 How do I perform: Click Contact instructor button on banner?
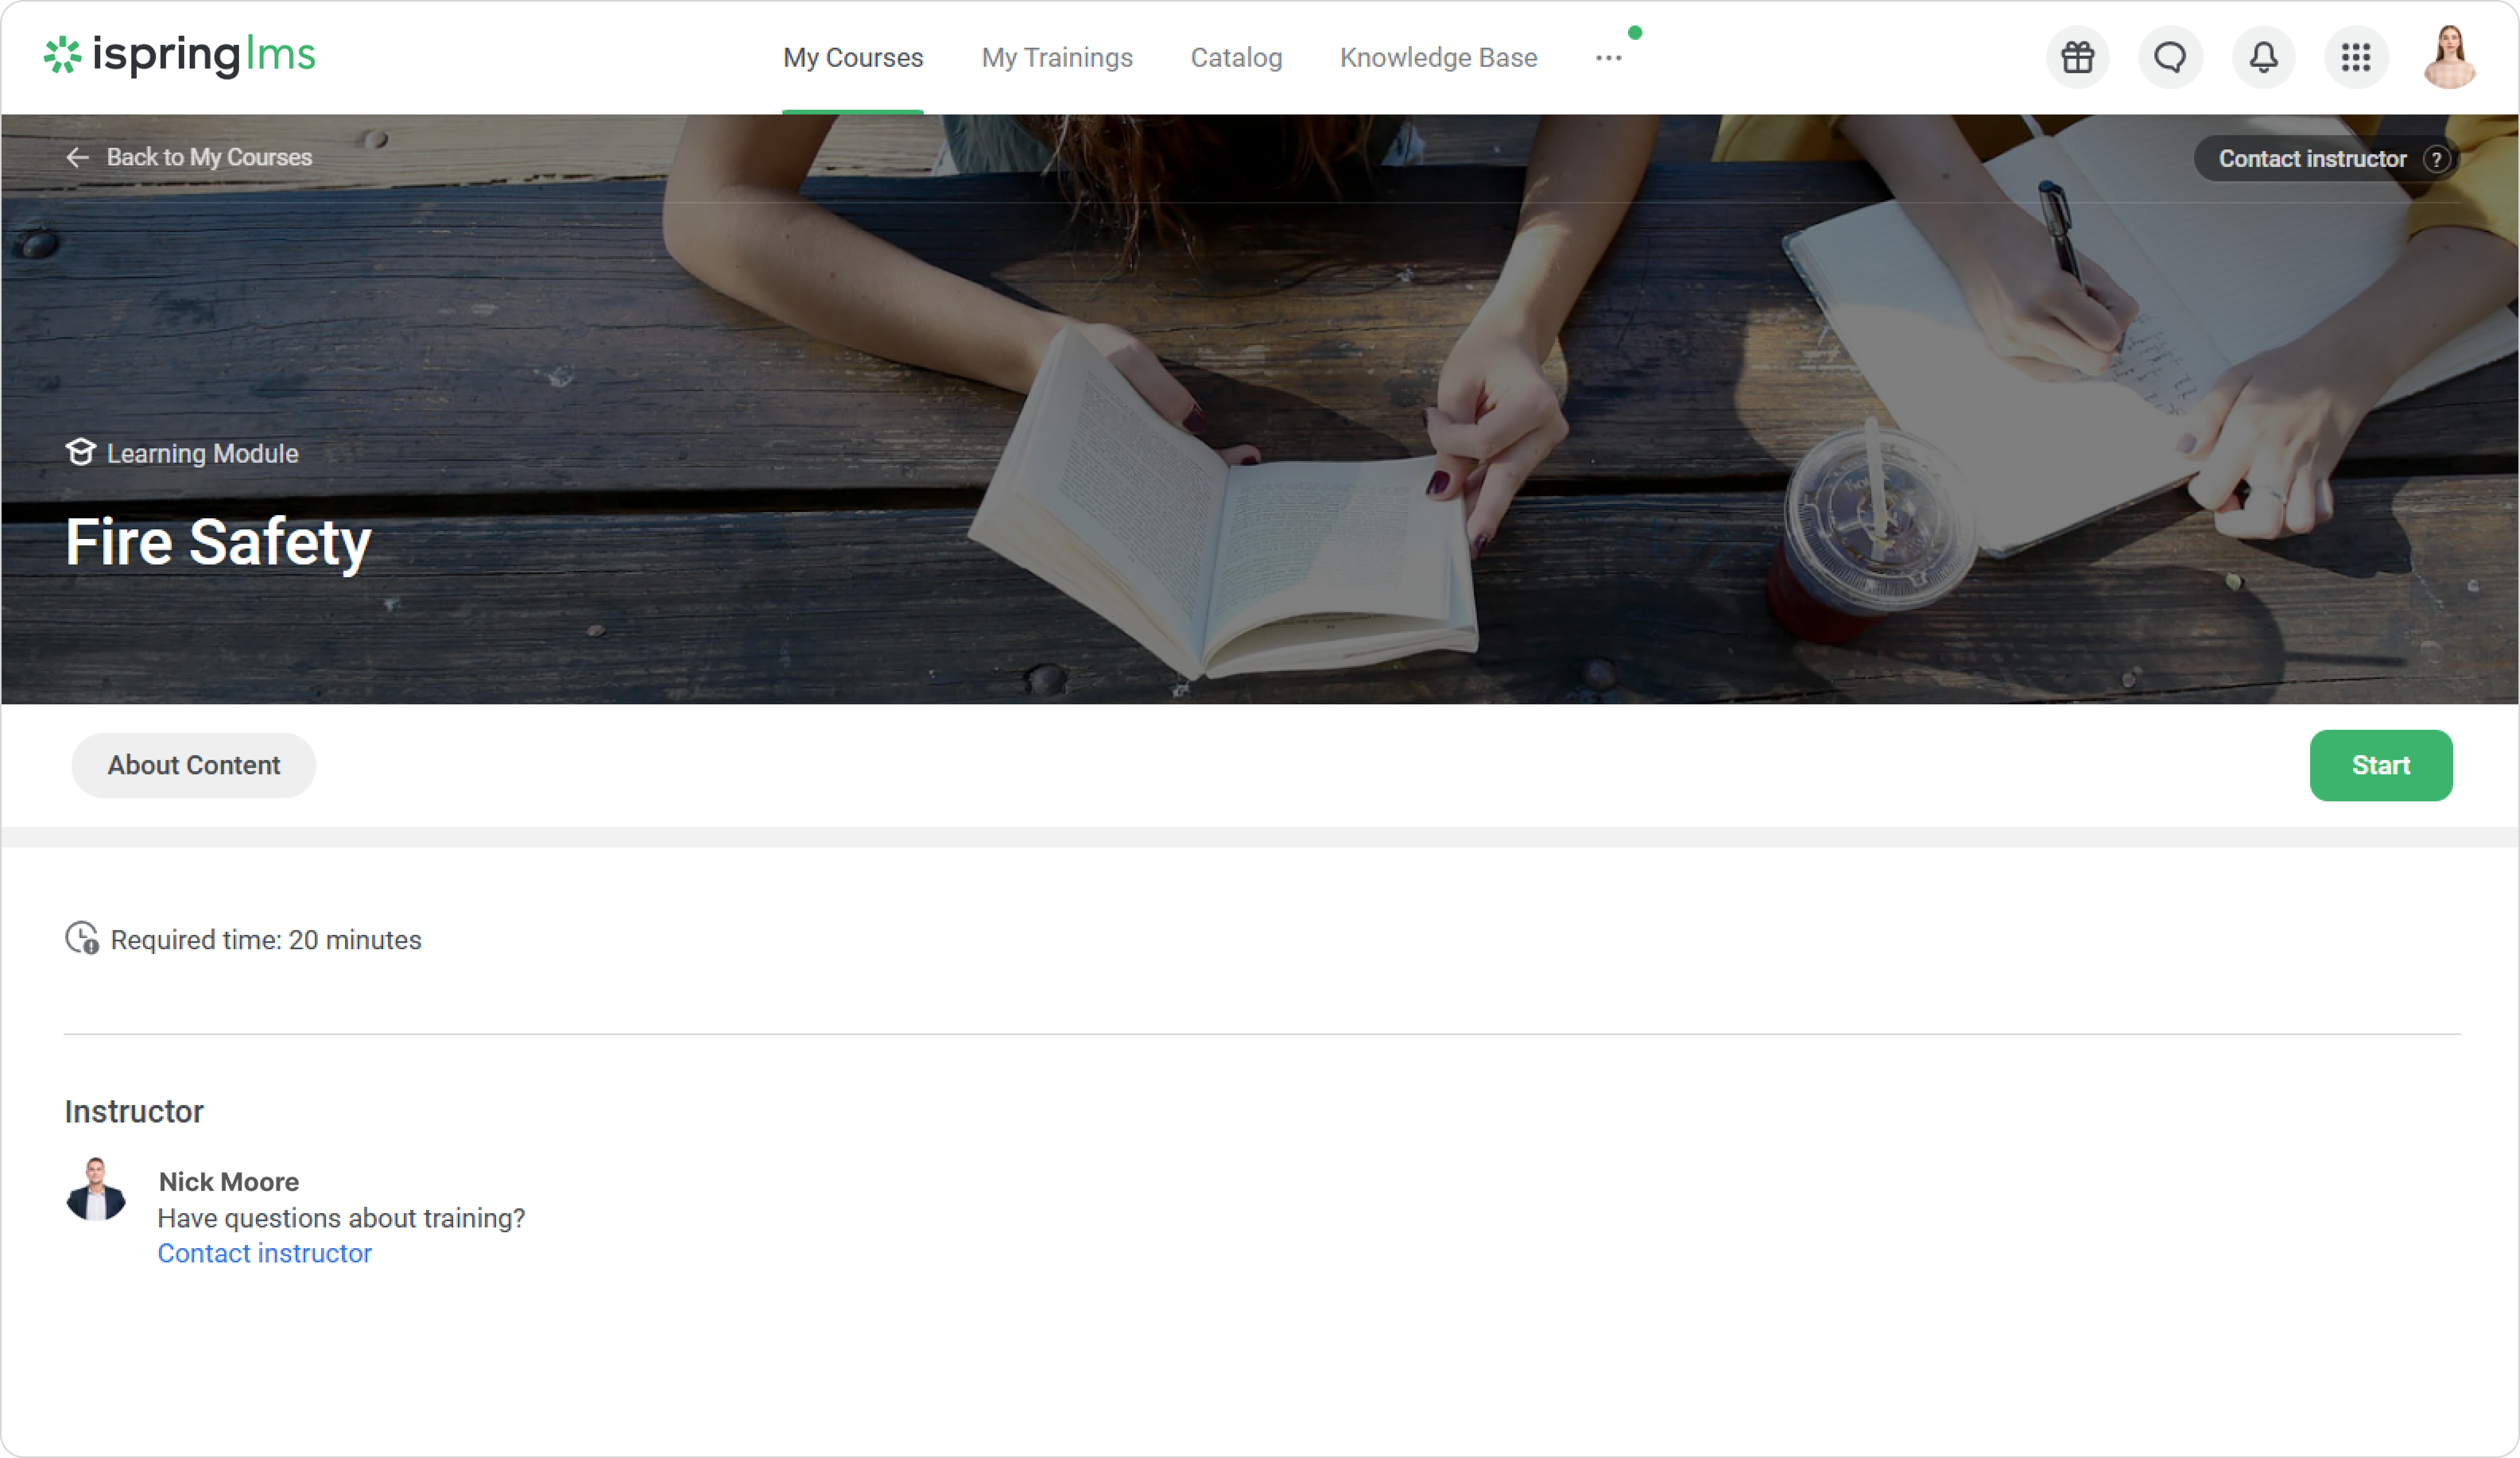point(2312,159)
